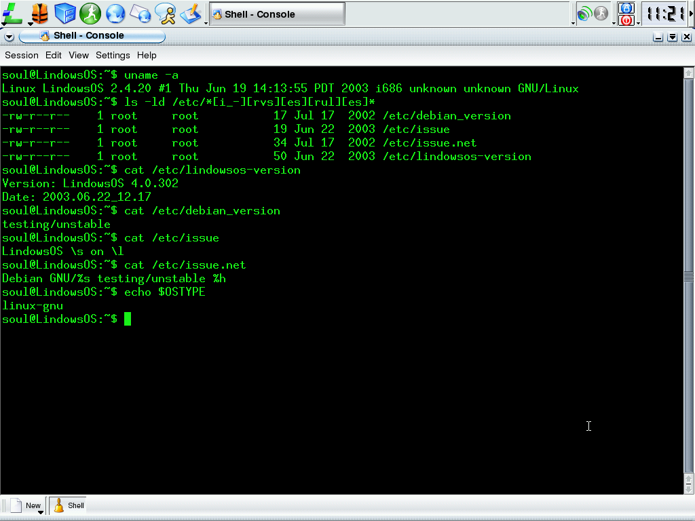Click the terminal scrollbar thumb

coord(689,277)
